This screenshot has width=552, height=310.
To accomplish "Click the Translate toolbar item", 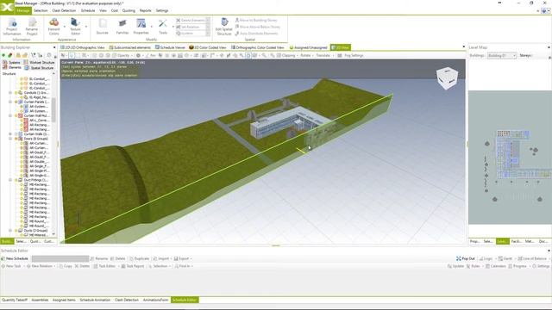I will (323, 55).
